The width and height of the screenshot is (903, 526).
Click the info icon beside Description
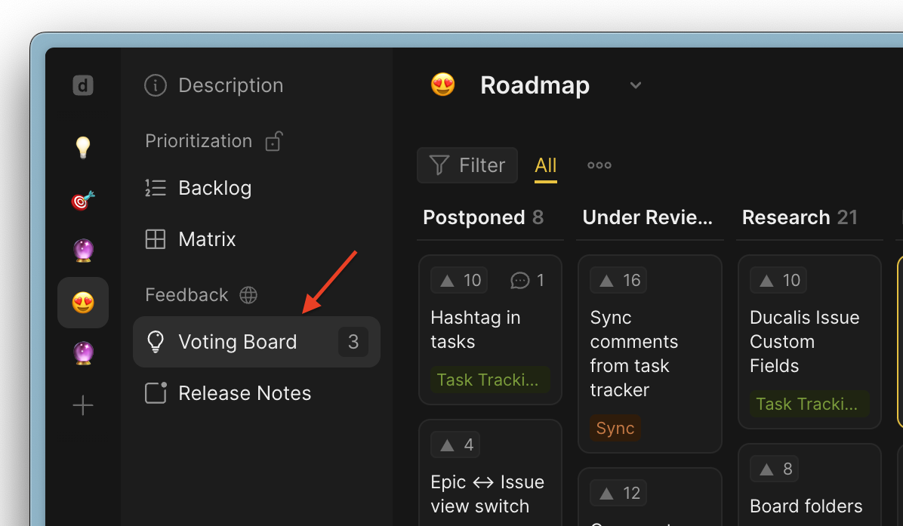point(155,85)
